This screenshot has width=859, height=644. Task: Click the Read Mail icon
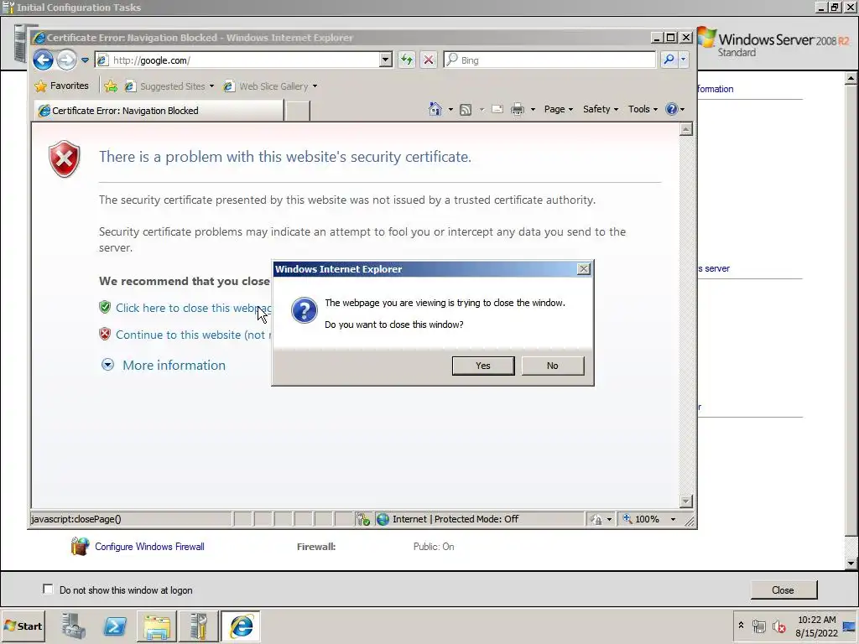coord(497,109)
